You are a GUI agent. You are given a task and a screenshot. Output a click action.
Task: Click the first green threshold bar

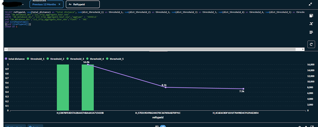[63, 87]
